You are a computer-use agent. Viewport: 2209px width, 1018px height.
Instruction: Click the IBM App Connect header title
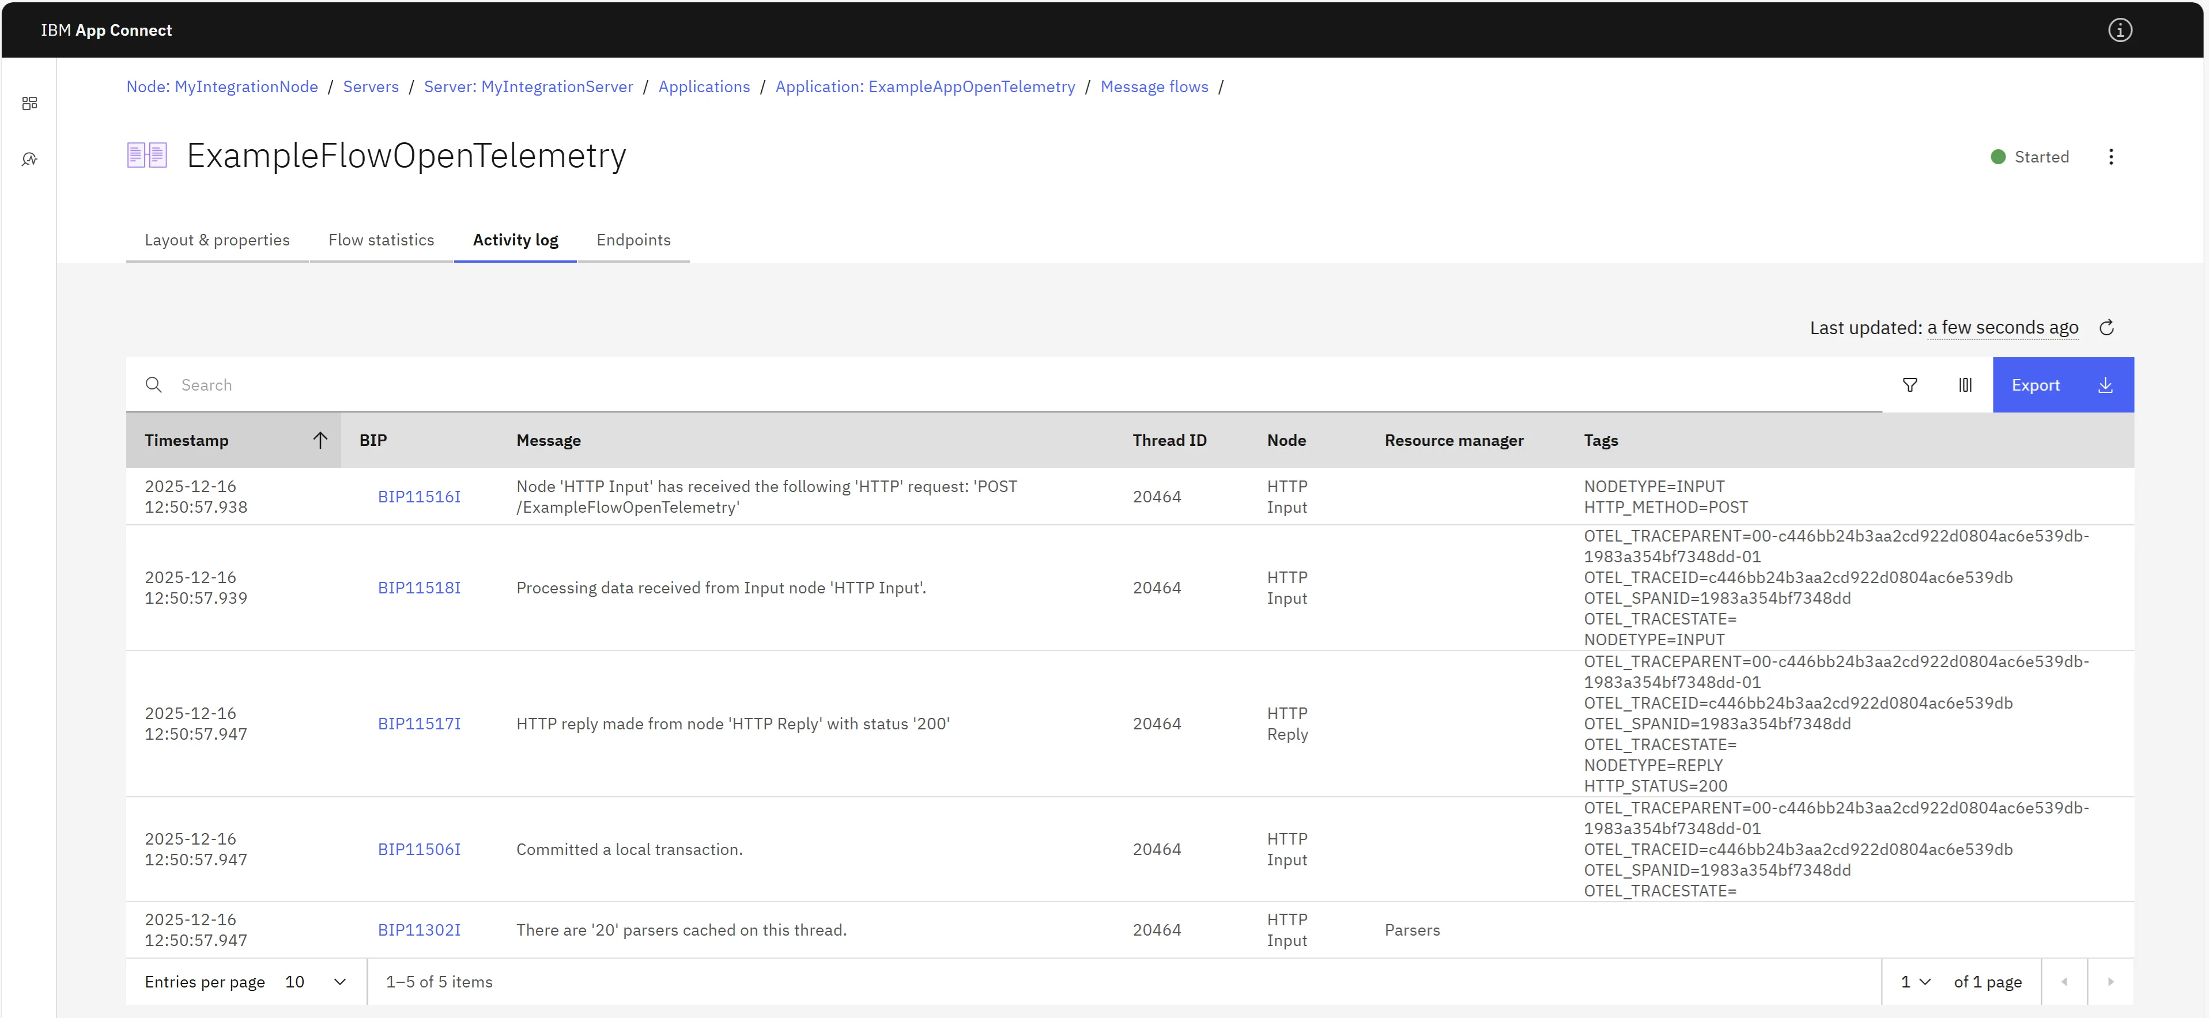click(x=107, y=30)
